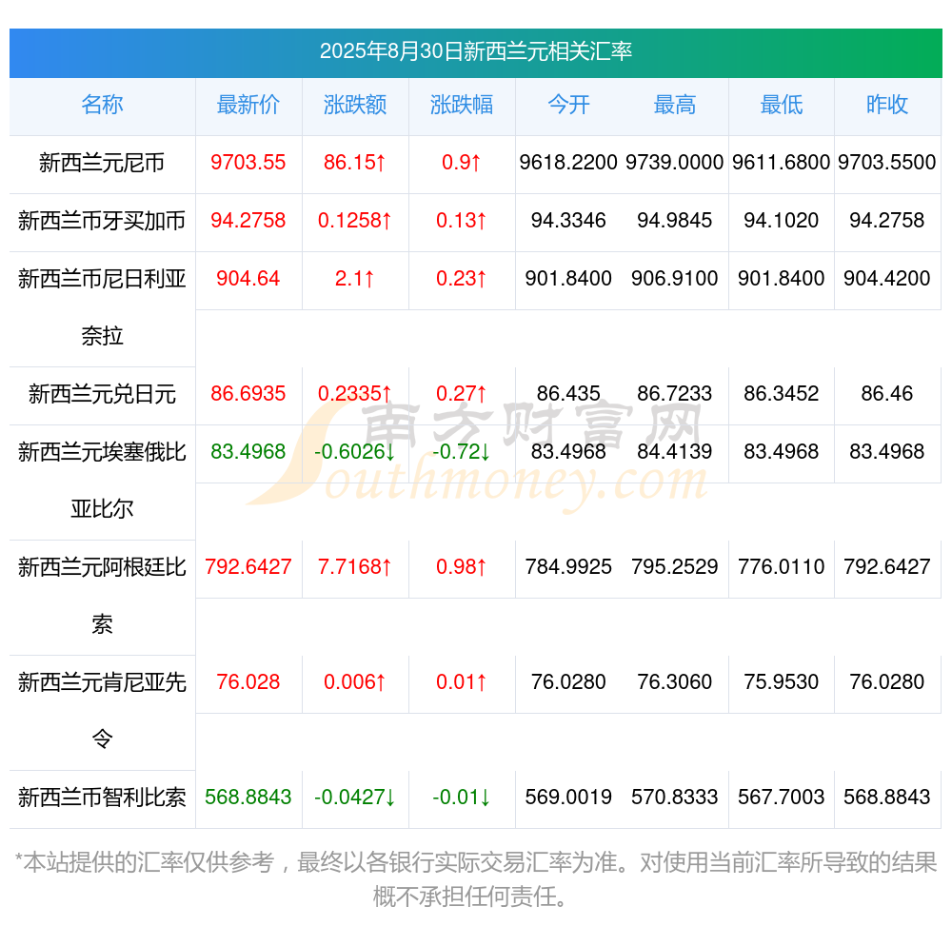
Task: Click the row name 新西兰元阿根廷比索
Action: [x=102, y=596]
